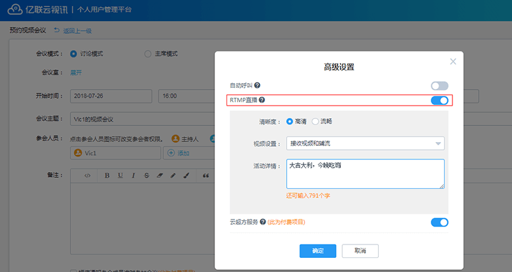Cancel the dialog with 取消 button

360,251
